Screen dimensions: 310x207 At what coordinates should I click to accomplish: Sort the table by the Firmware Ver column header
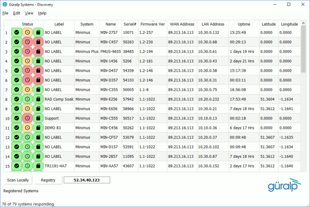point(153,24)
